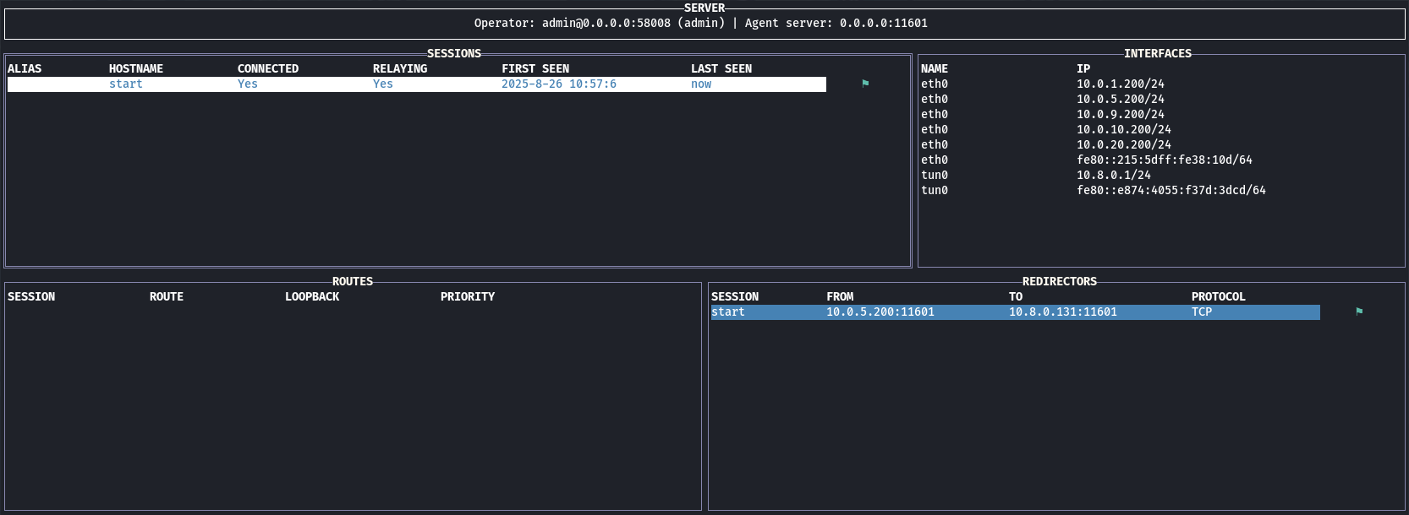This screenshot has height=515, width=1409.
Task: Click the NAME column header in Interfaces
Action: tap(935, 69)
